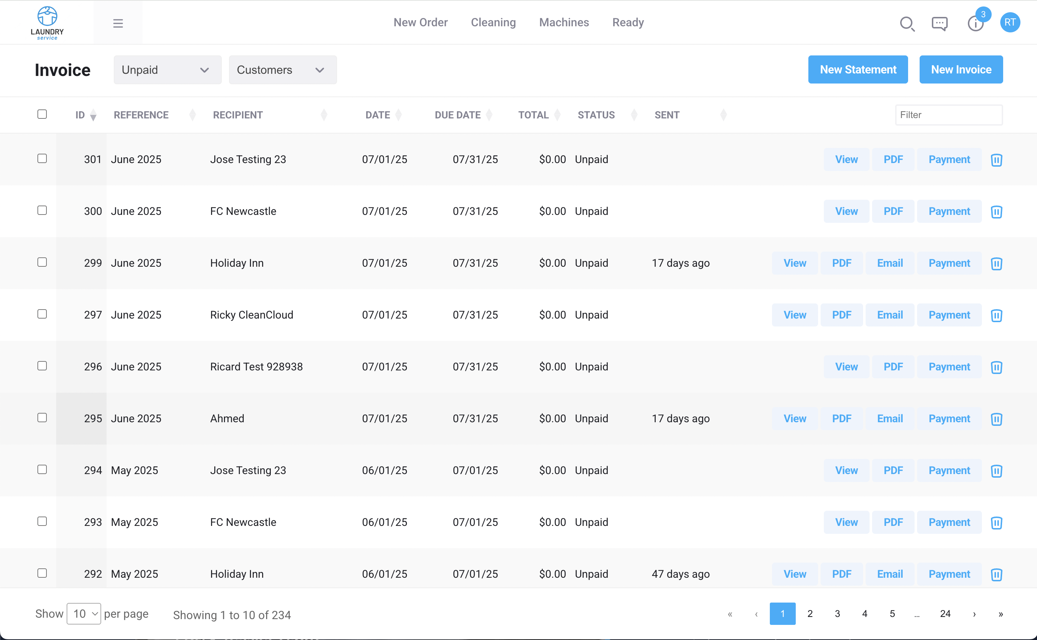Select invoice 295 for Ahmed
Image resolution: width=1037 pixels, height=640 pixels.
click(x=42, y=417)
